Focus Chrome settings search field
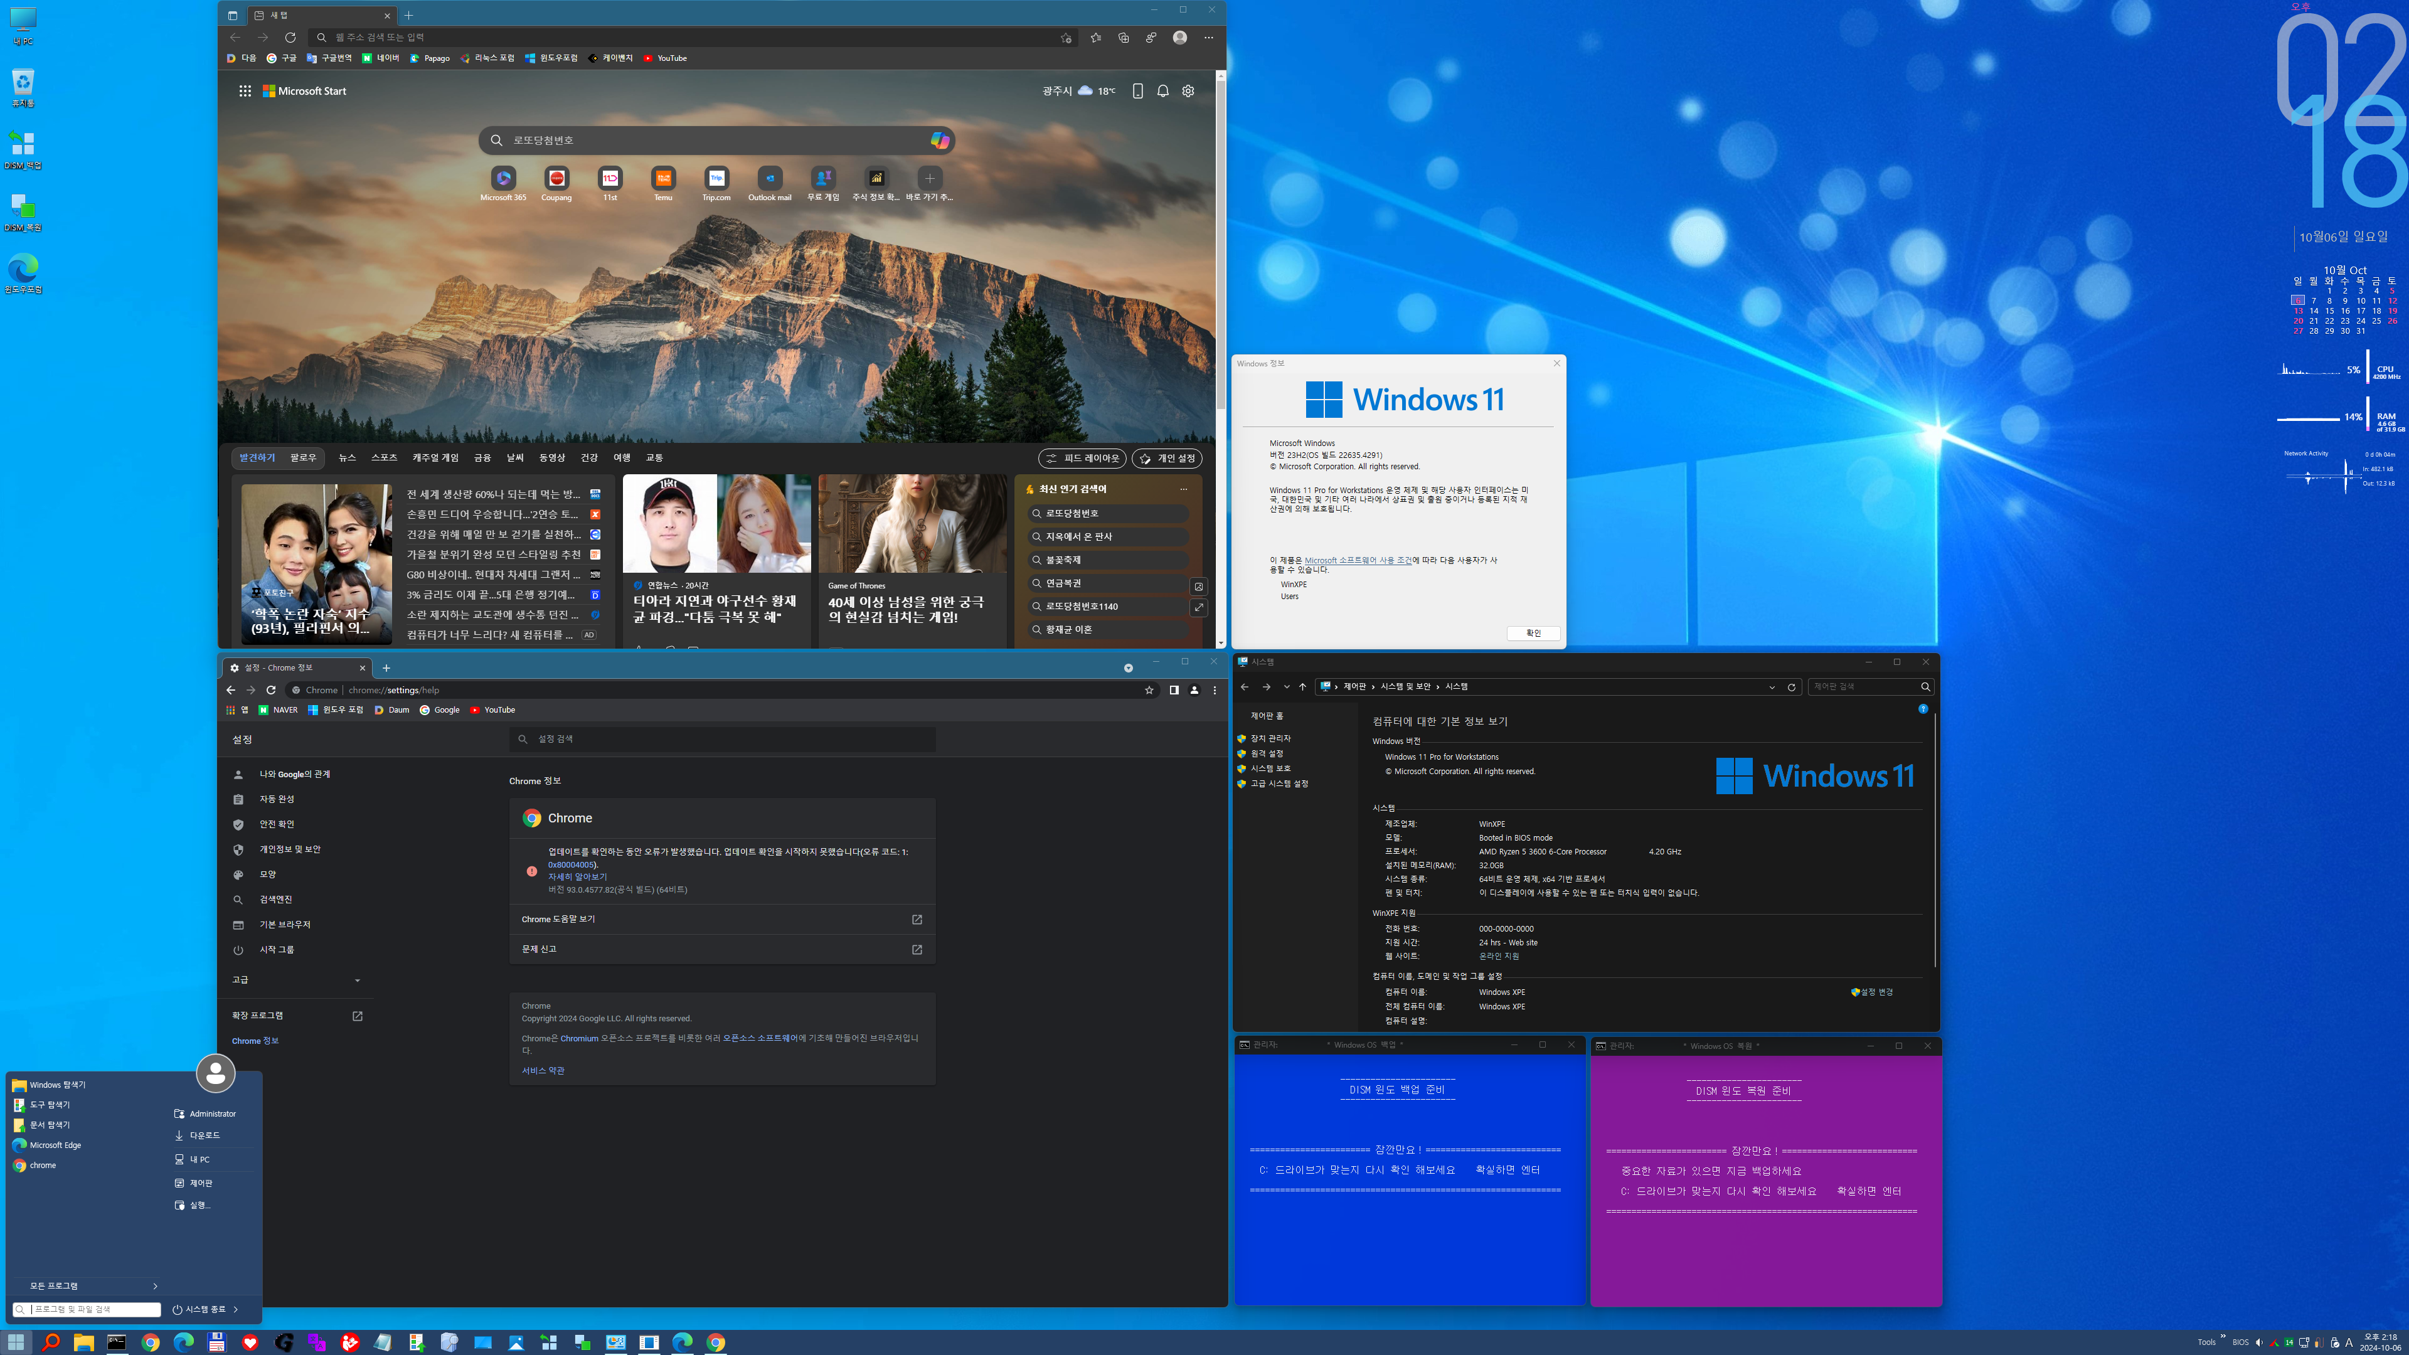 722,739
